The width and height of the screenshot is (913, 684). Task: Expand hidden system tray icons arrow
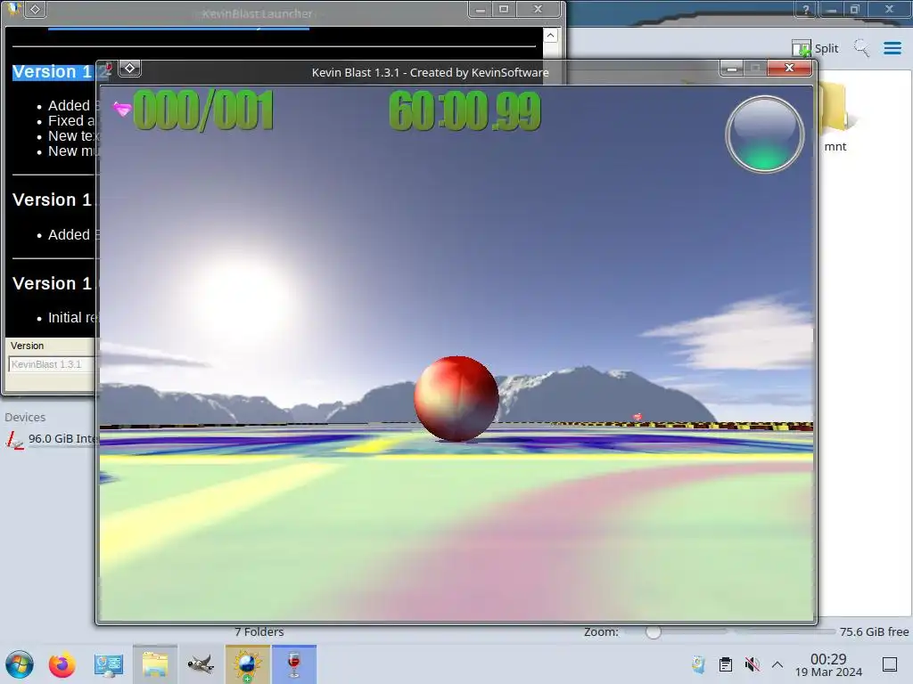point(777,664)
